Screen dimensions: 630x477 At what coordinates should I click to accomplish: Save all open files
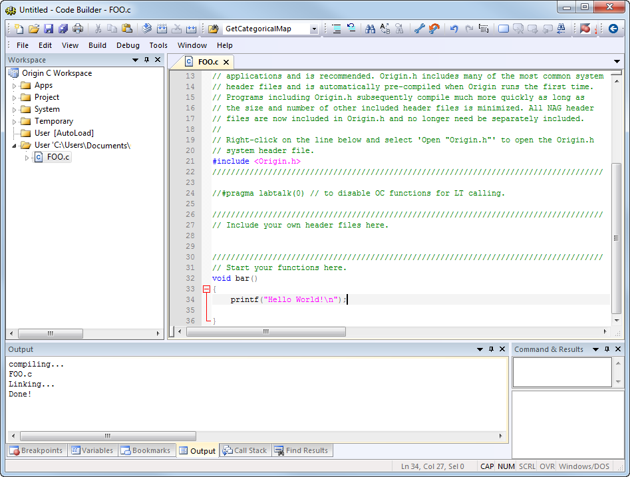(x=62, y=29)
